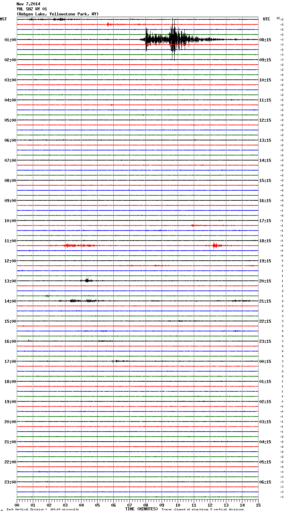Select the 05:00 MST row label
285x514 pixels.
(x=10, y=120)
